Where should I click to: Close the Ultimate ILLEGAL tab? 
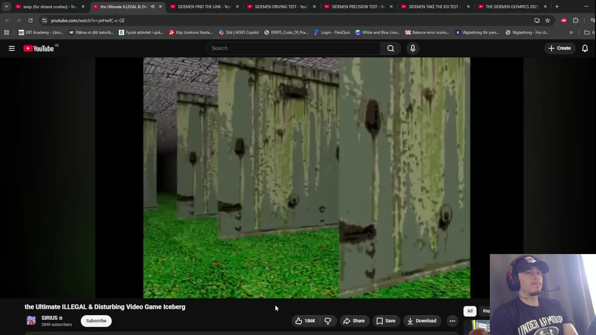pos(160,7)
